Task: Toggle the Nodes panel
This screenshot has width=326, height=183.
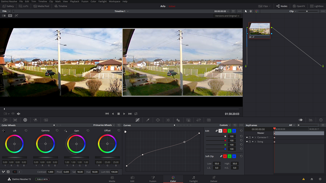Action: pos(282,7)
